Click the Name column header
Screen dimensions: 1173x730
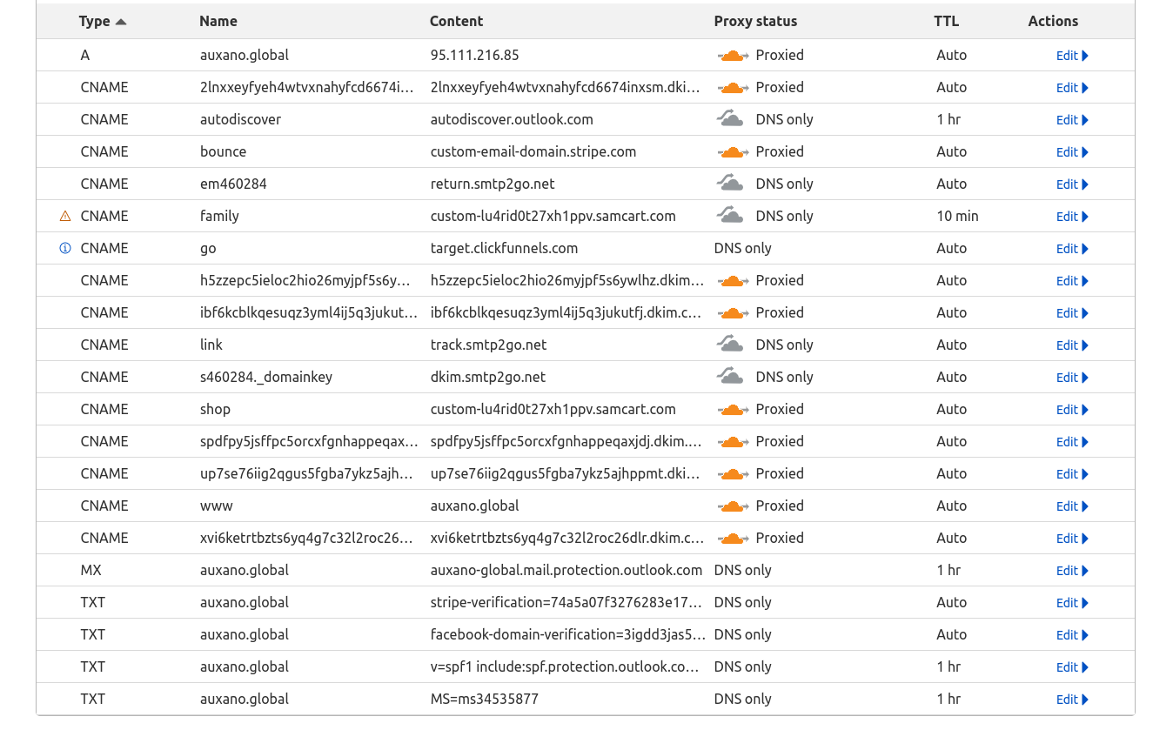218,21
